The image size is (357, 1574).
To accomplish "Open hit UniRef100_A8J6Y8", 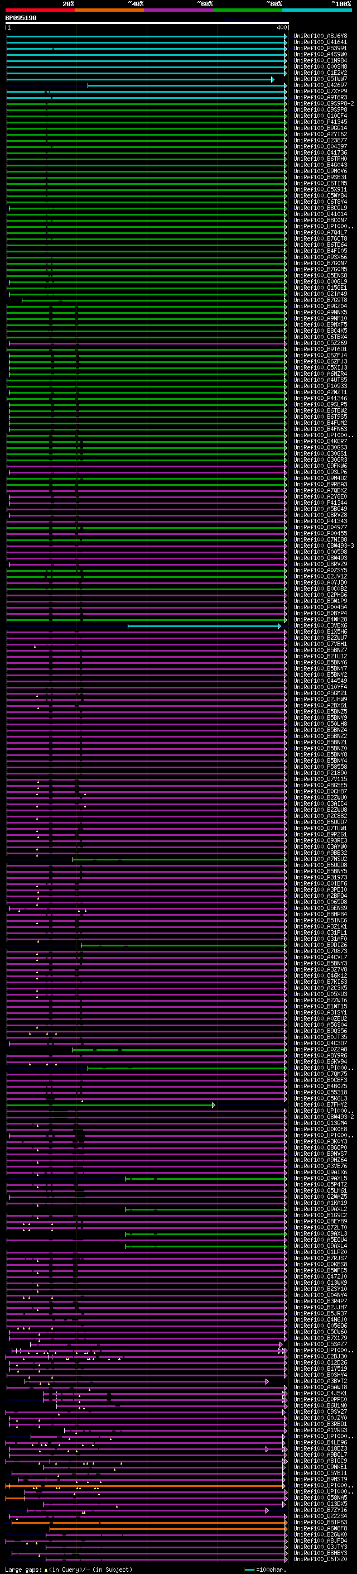I will click(320, 36).
